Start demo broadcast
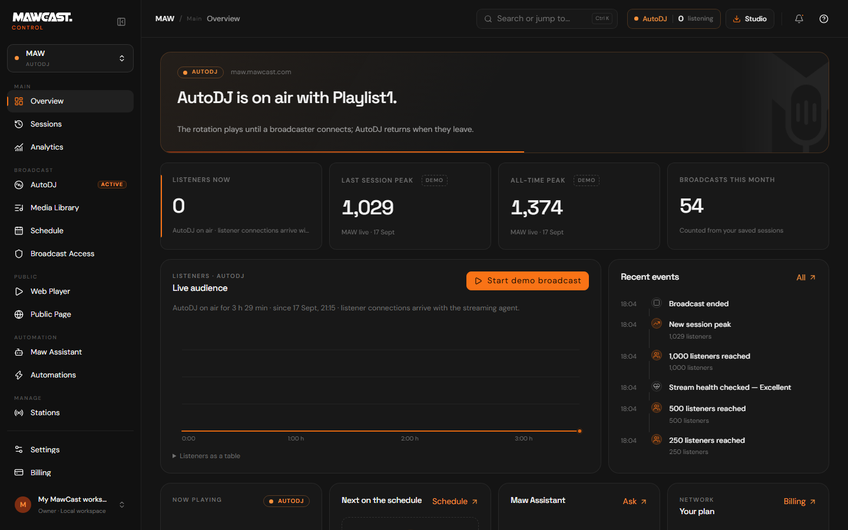The image size is (848, 530). [x=528, y=281]
